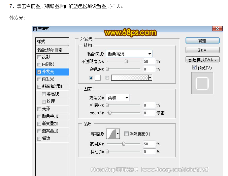Viewport: 228px width, 176px height.
Task: Click the white glow color swatch
Action: pyautogui.click(x=98, y=78)
